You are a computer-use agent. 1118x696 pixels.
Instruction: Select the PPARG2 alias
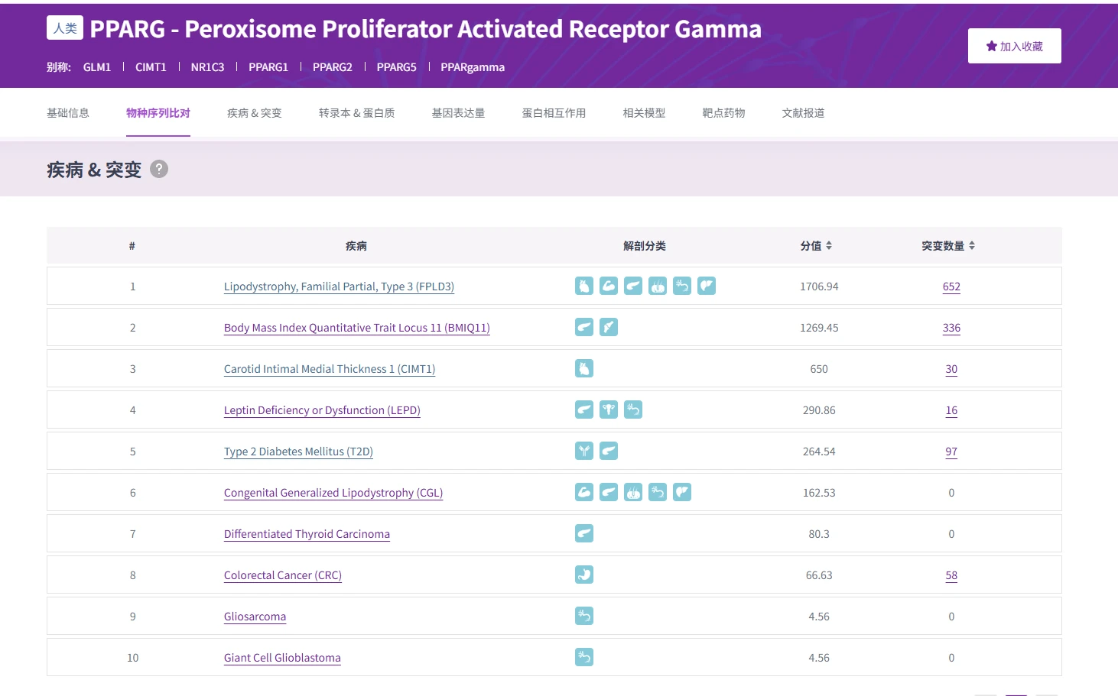(x=333, y=67)
